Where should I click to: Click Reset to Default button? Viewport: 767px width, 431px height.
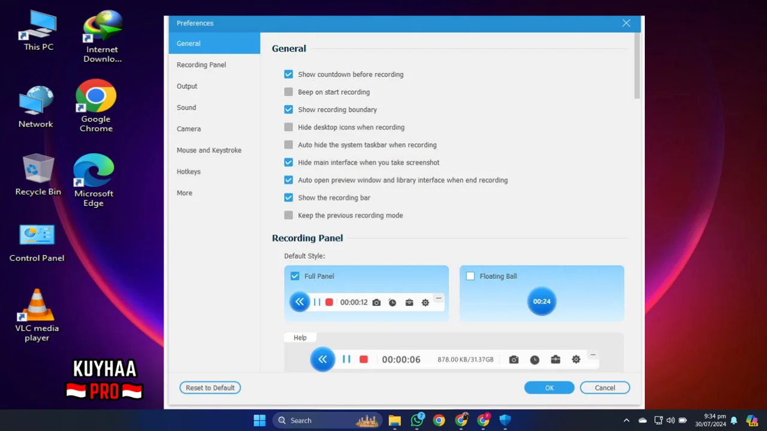(210, 388)
